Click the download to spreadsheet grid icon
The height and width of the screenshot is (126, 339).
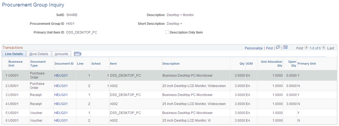click(285, 47)
